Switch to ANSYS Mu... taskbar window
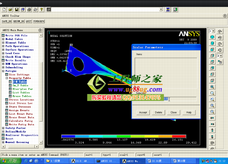Viewport: 228px width, 164px height. pyautogui.click(x=132, y=161)
